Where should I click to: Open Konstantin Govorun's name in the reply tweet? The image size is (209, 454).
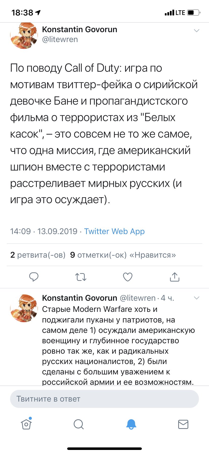pyautogui.click(x=80, y=298)
